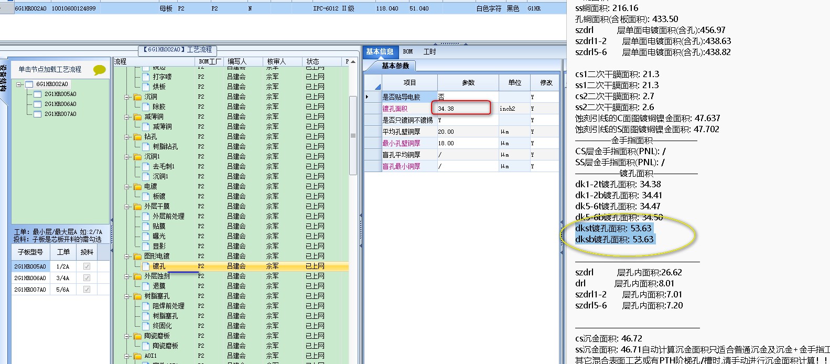Viewport: 830px width, 364px height.
Task: Click the folder icon of the 外层干膜 node
Action: [x=138, y=206]
